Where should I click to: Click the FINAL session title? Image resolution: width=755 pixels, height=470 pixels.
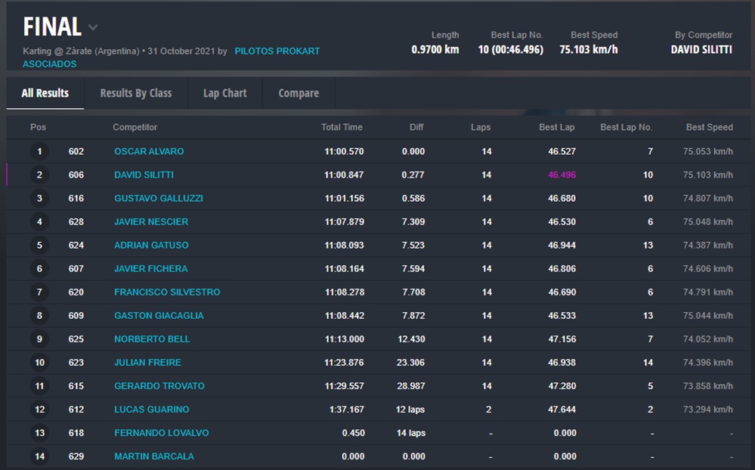click(52, 27)
